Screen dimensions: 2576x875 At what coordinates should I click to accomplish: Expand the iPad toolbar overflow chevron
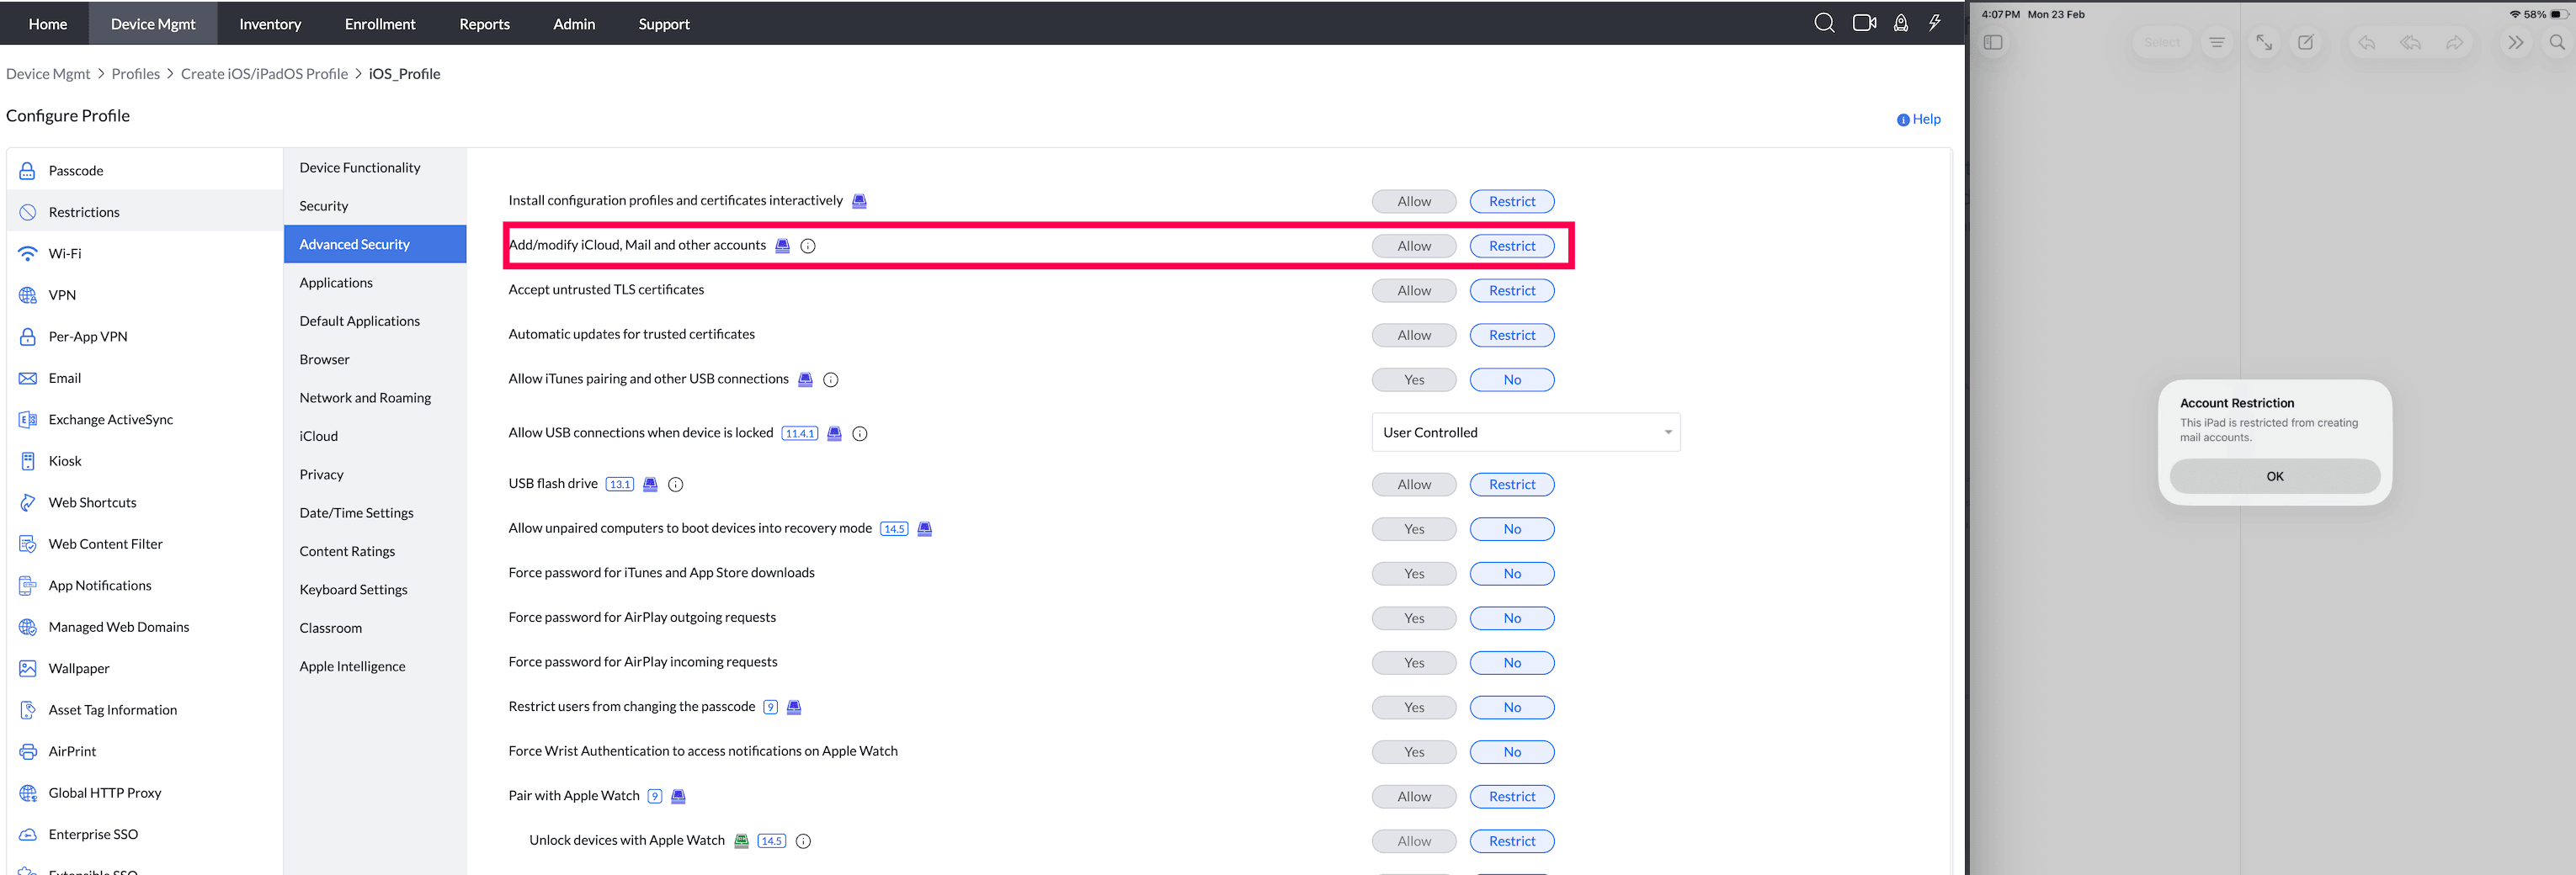coord(2516,42)
